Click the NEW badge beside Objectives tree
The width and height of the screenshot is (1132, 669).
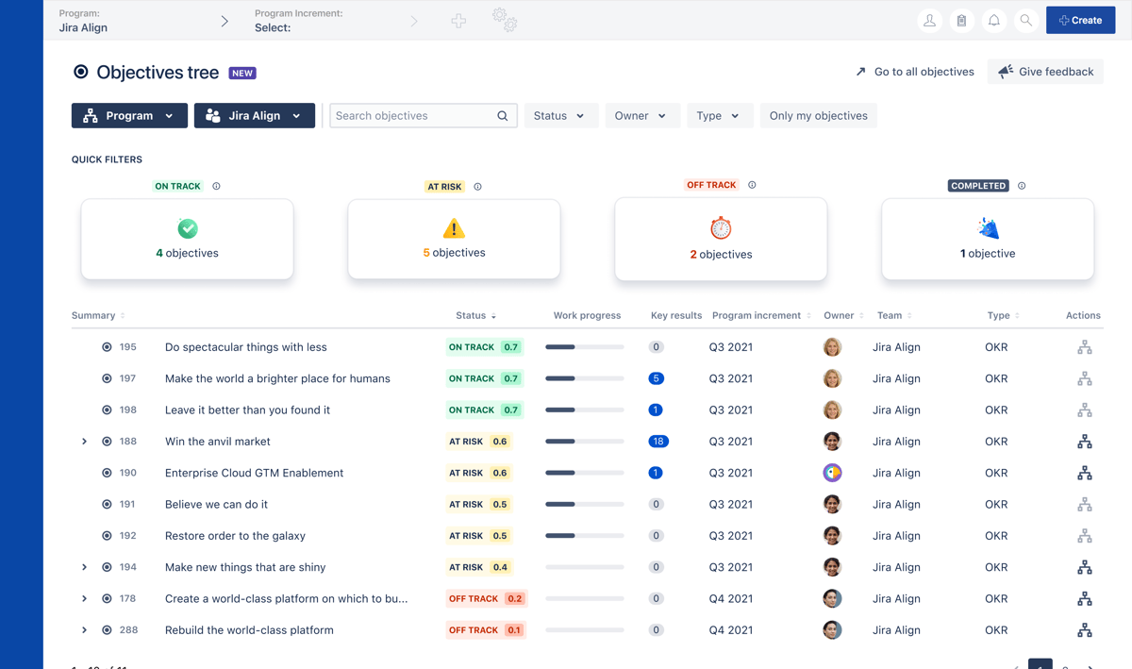coord(242,73)
